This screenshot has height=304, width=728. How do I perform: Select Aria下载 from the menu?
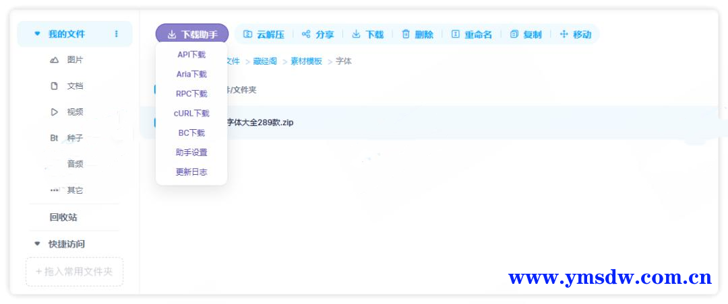click(x=191, y=74)
